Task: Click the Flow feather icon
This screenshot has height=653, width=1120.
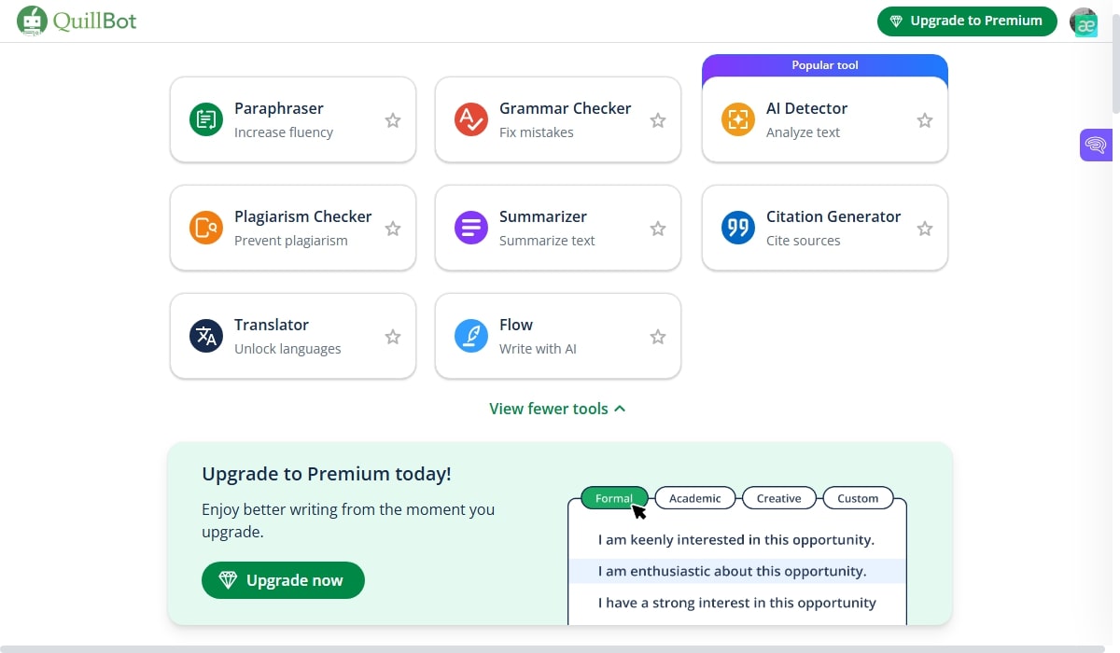Action: [x=471, y=336]
